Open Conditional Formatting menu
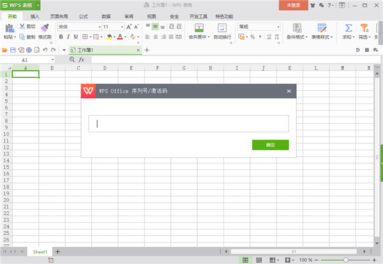 pos(297,32)
